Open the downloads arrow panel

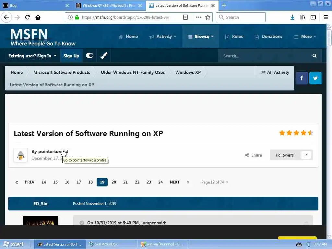tap(292, 17)
